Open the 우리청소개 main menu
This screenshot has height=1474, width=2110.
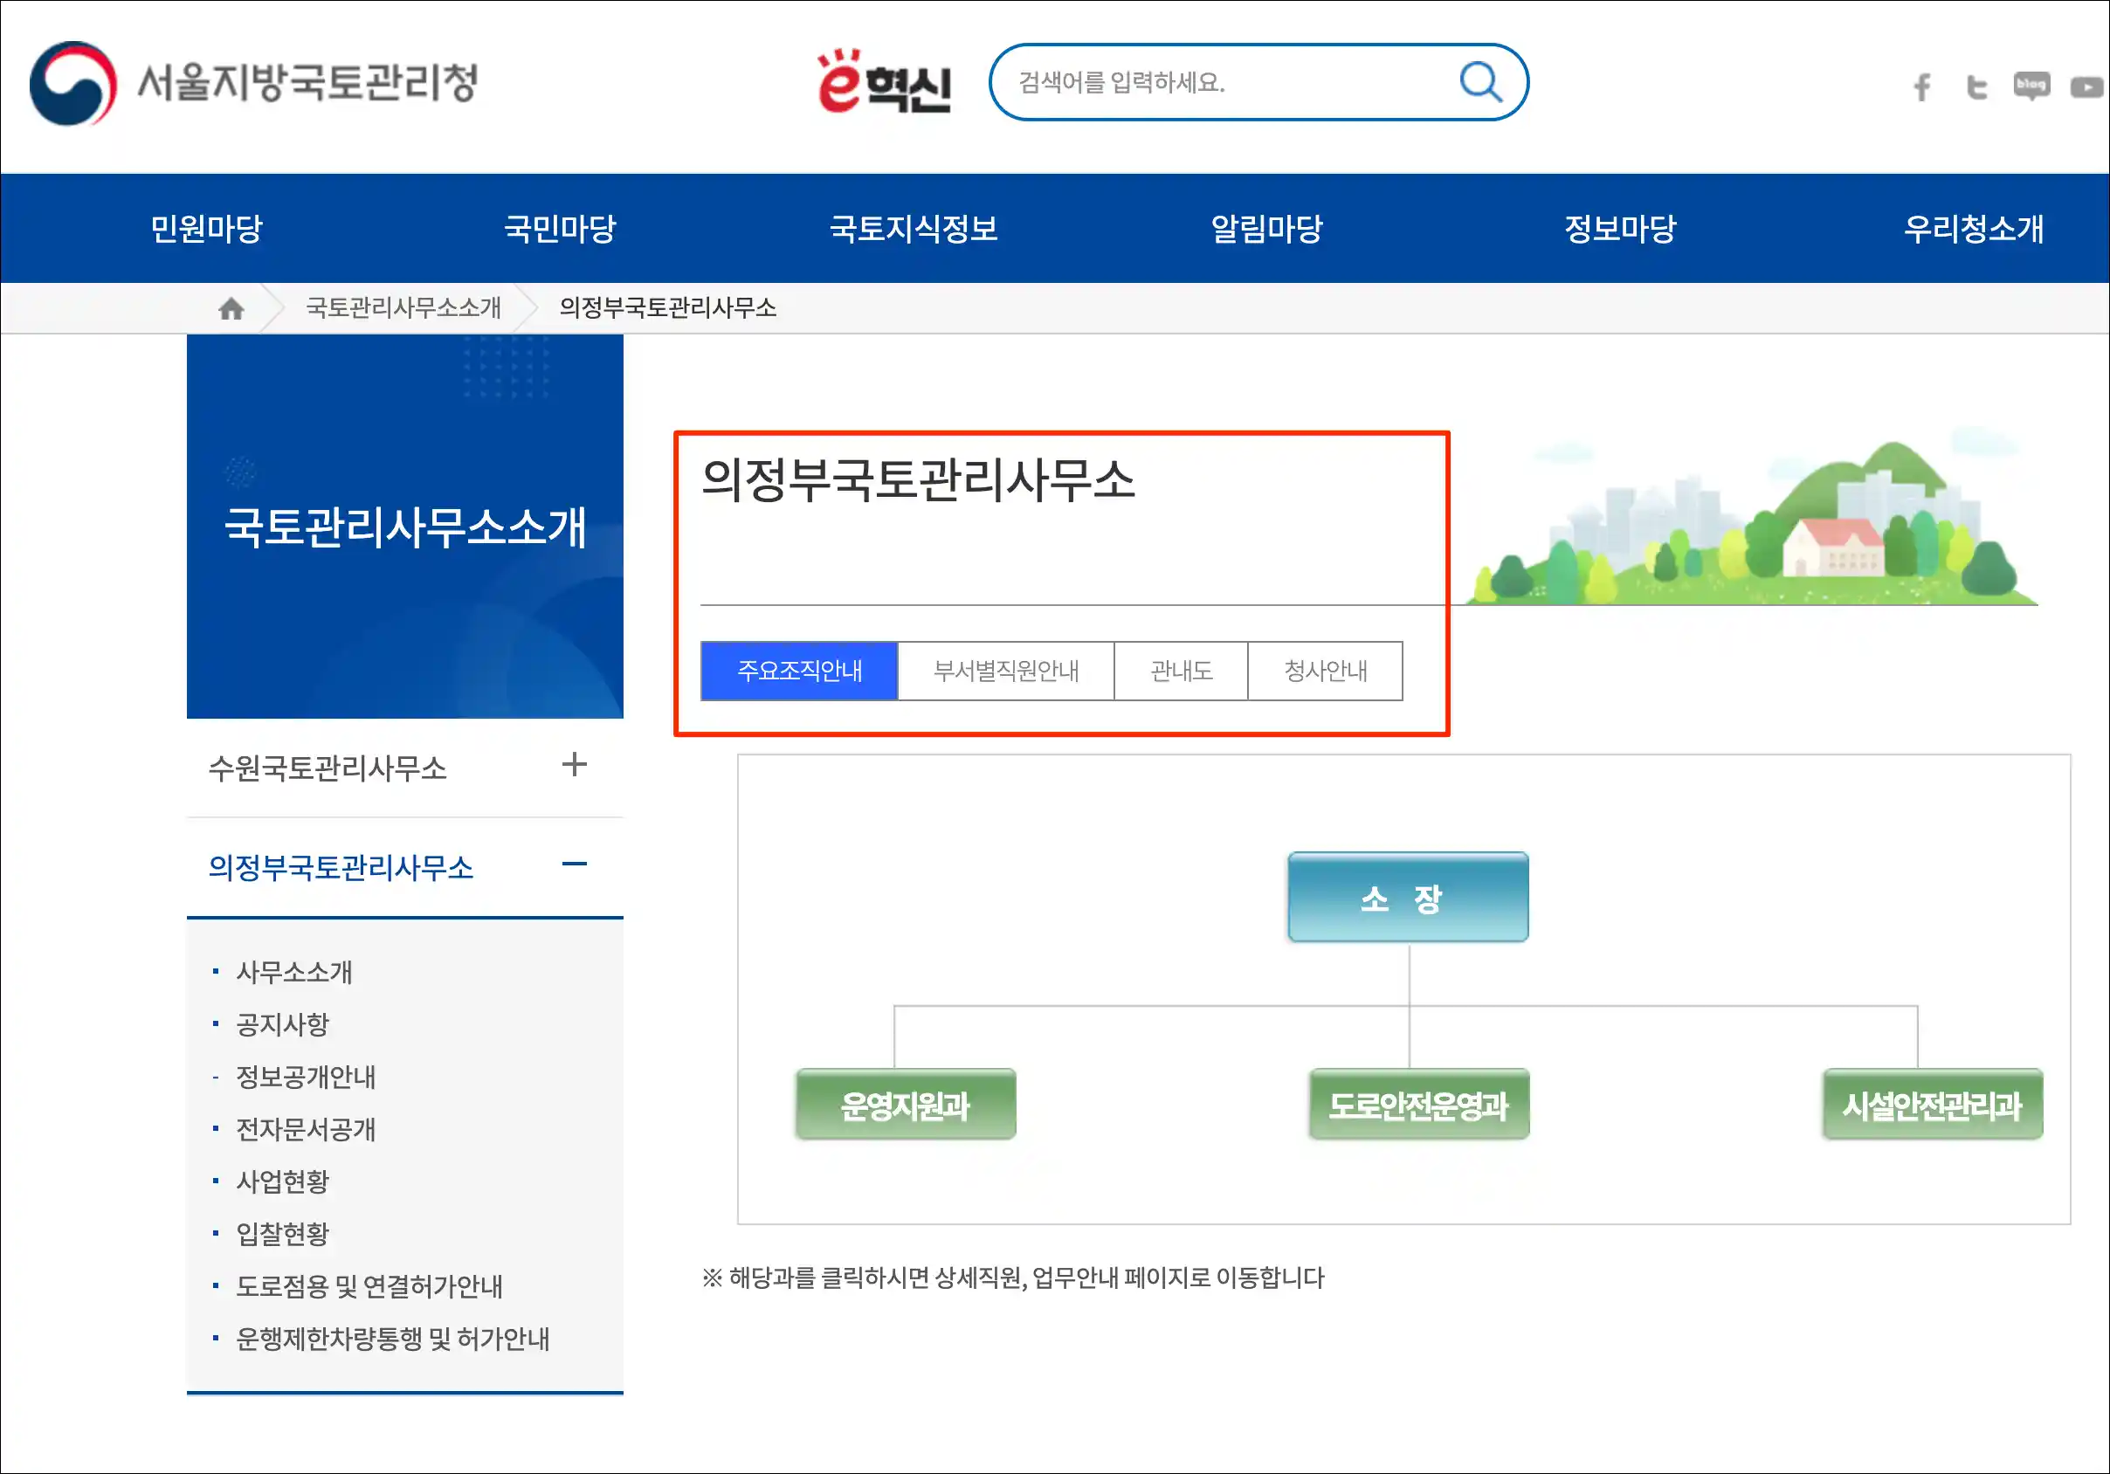[x=1973, y=228]
